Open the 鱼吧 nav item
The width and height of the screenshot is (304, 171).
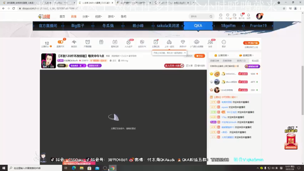click(123, 17)
